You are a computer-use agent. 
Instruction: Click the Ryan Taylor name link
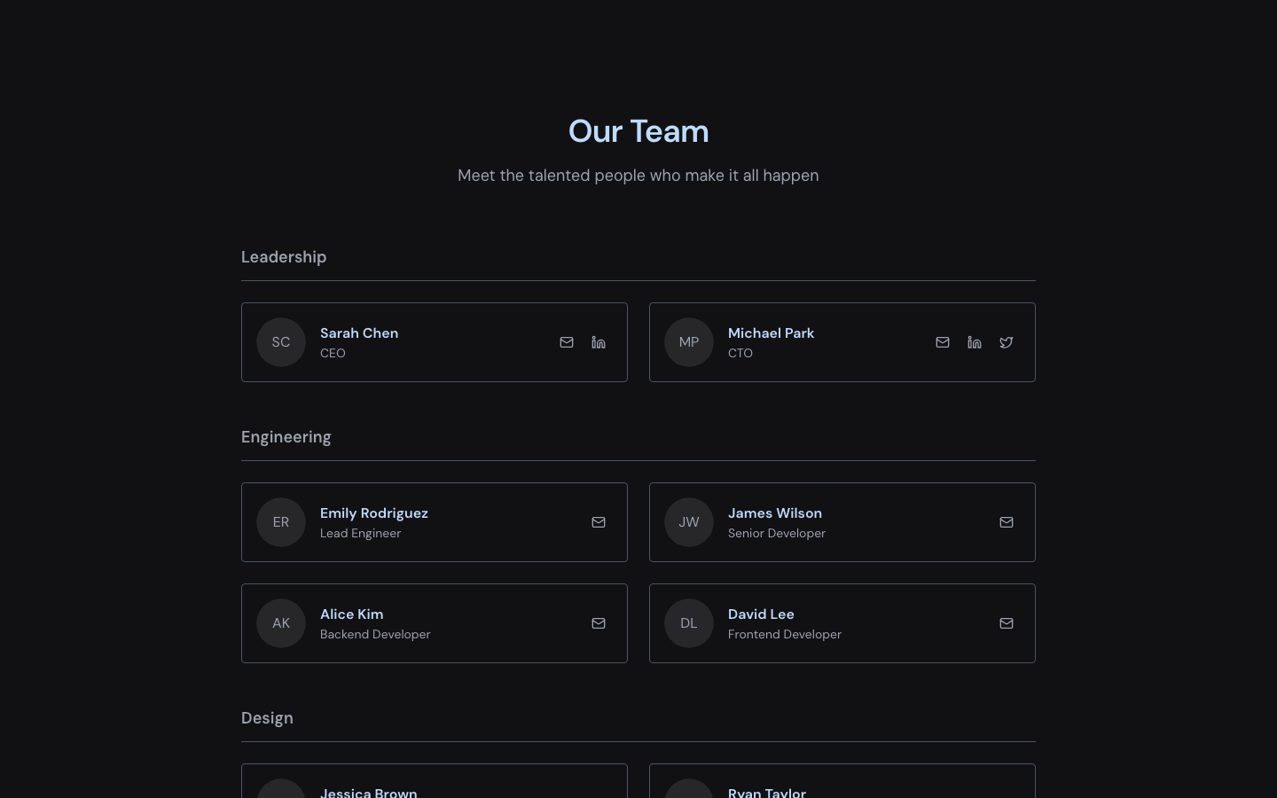pyautogui.click(x=767, y=794)
